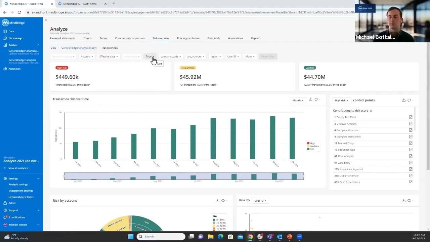Click the Reset filter button

268,56
